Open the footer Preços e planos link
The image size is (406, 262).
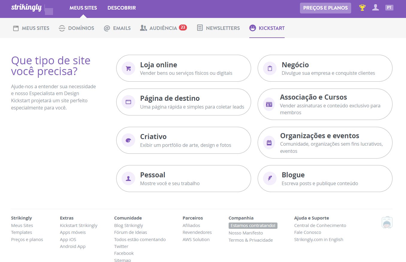(27, 240)
